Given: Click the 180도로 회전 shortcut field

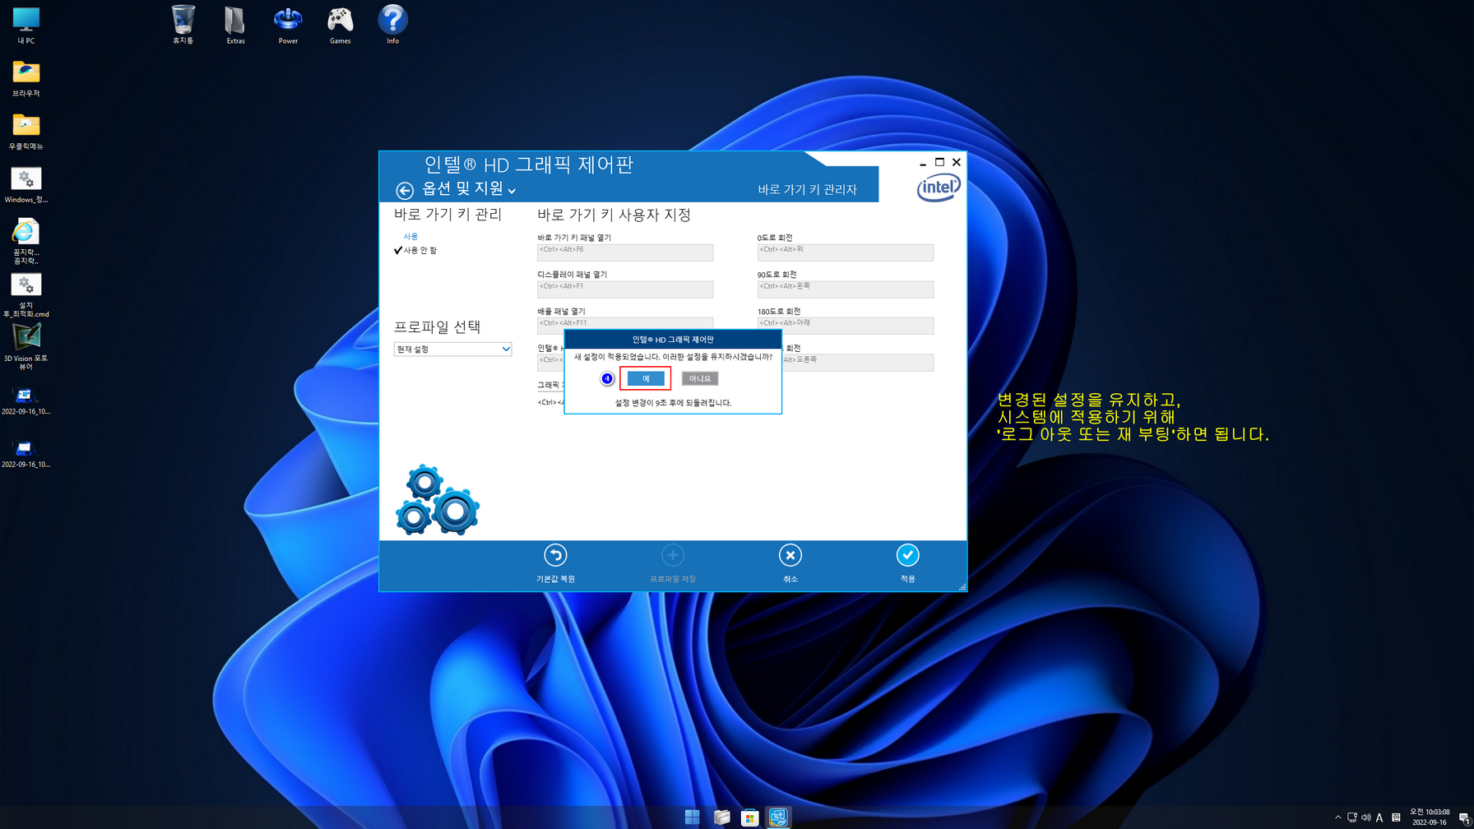Looking at the screenshot, I should click(x=846, y=326).
